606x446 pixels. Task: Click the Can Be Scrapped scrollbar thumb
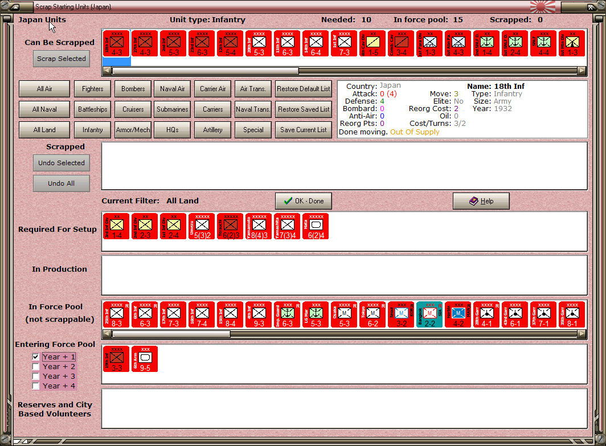click(x=205, y=71)
